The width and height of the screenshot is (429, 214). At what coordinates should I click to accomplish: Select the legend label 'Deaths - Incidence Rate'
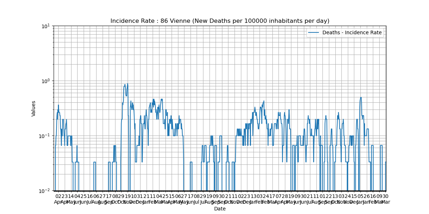click(x=352, y=33)
